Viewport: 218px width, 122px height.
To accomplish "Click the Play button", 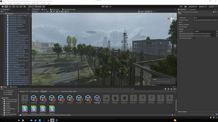I will tap(103, 6).
